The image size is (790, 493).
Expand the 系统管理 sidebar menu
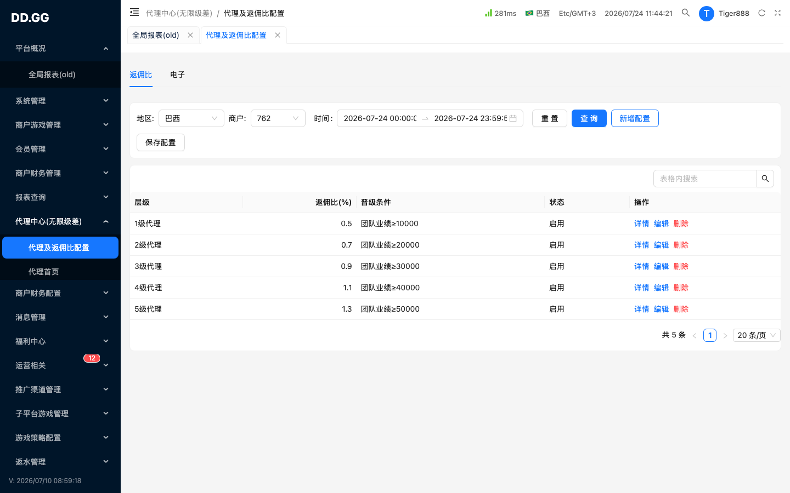tap(60, 101)
